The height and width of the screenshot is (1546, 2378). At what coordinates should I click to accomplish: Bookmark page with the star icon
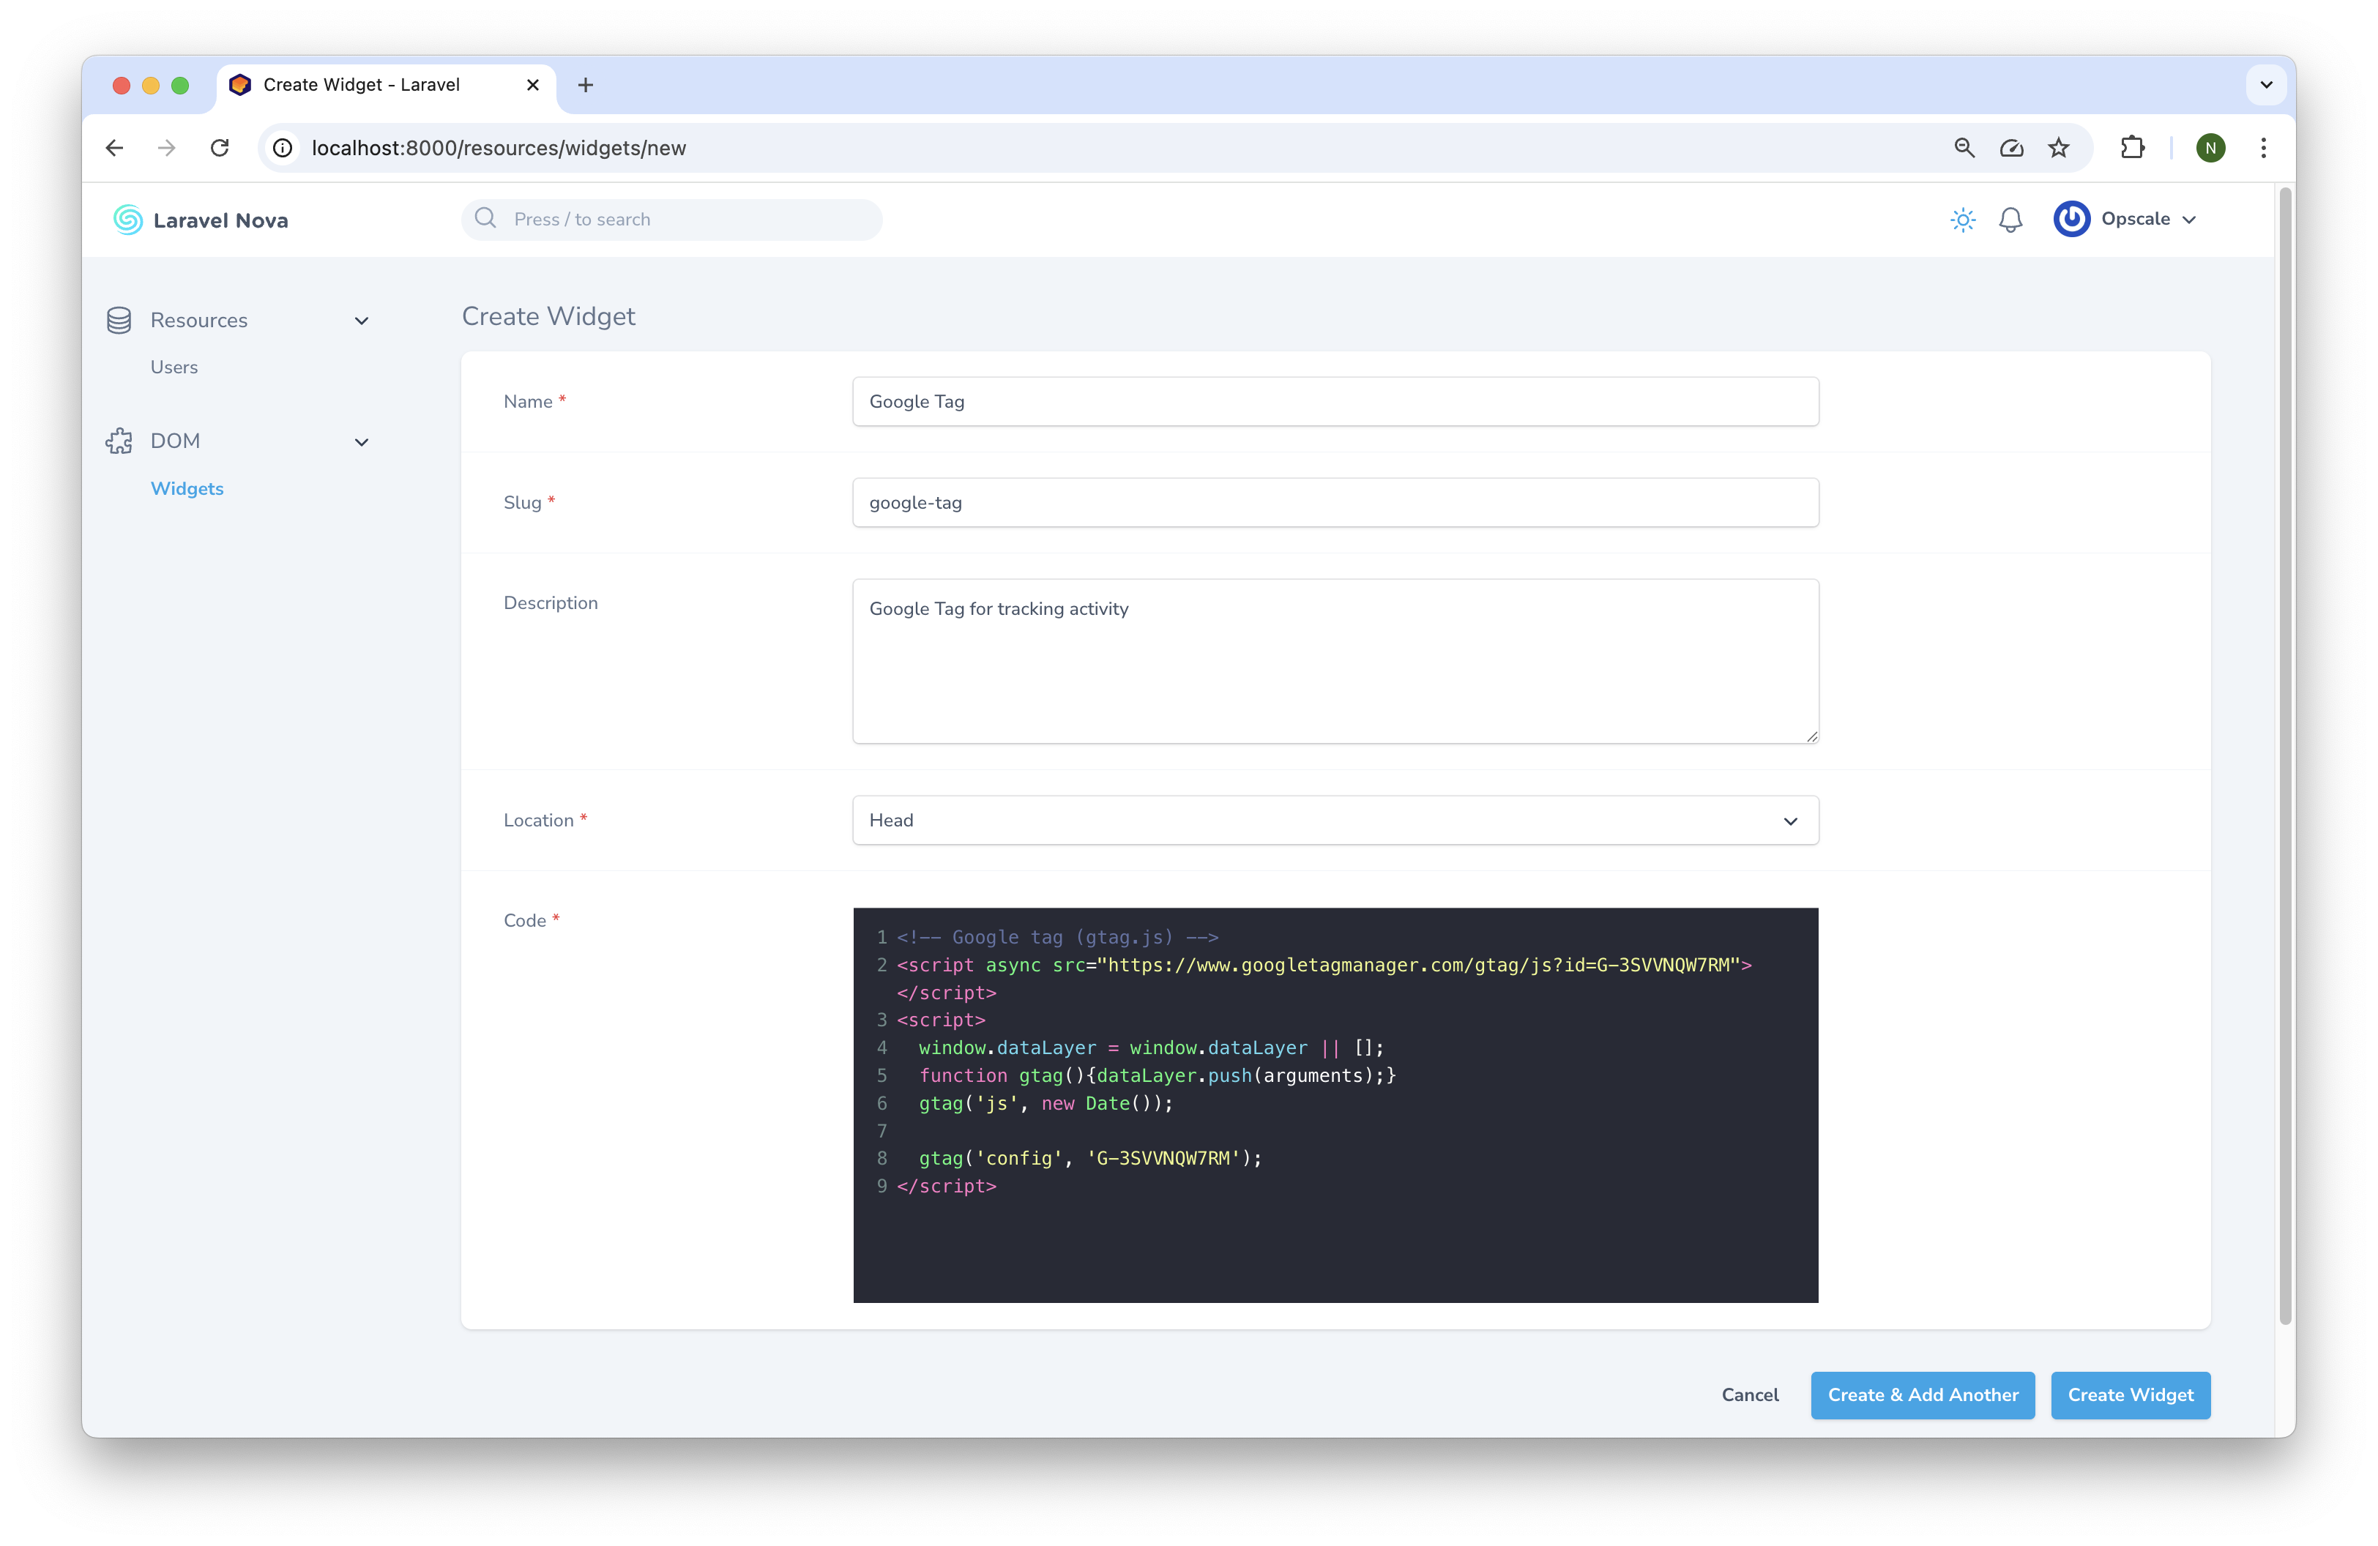click(x=2058, y=148)
